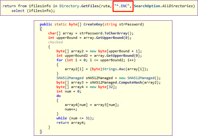This screenshot has height=136, width=198.
Task: Click the "select (ifilesinfo);" line
Action: point(33,11)
